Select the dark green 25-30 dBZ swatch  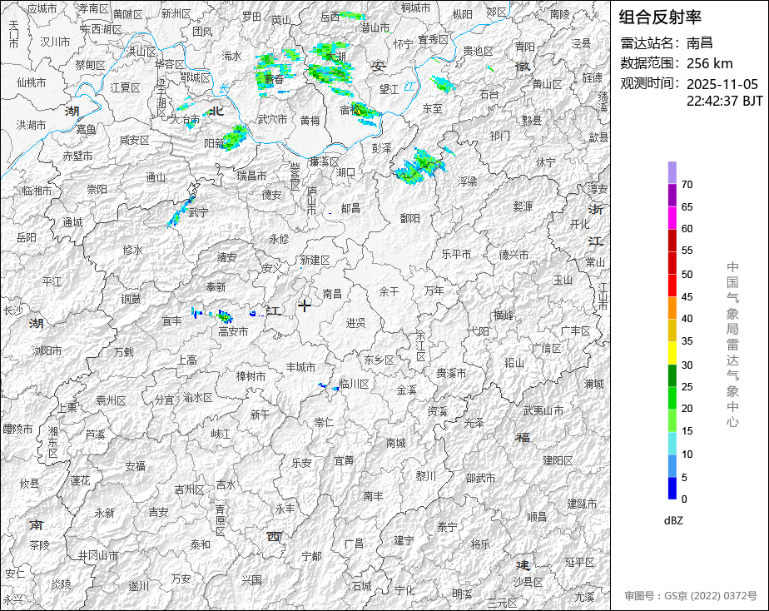tap(672, 375)
